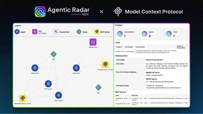Click the Number of Vulnerabilities column header
Screen dimensions: 203x114
coord(181,47)
